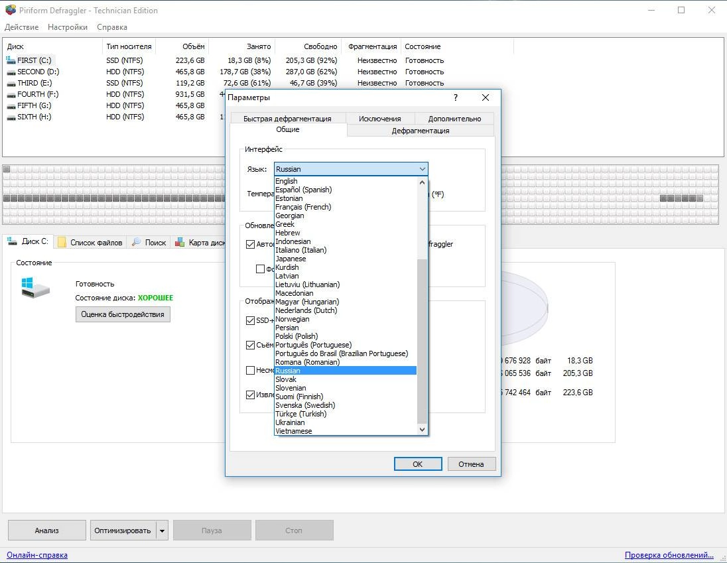Select the FIRST (C:) drive icon
The width and height of the screenshot is (727, 563).
pyautogui.click(x=11, y=60)
